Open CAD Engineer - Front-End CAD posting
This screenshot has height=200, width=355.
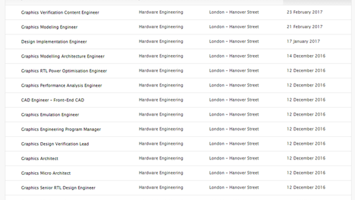[x=53, y=100]
